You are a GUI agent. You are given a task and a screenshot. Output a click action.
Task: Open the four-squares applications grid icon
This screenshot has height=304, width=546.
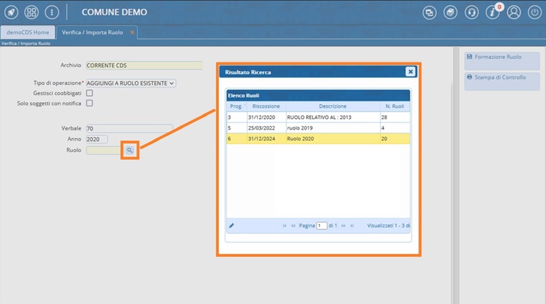click(x=31, y=12)
